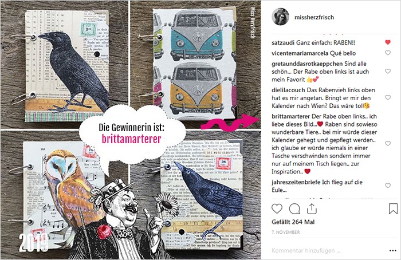Open the jahreszeitenbriefe commenter profile
The width and height of the screenshot is (401, 260).
click(296, 182)
